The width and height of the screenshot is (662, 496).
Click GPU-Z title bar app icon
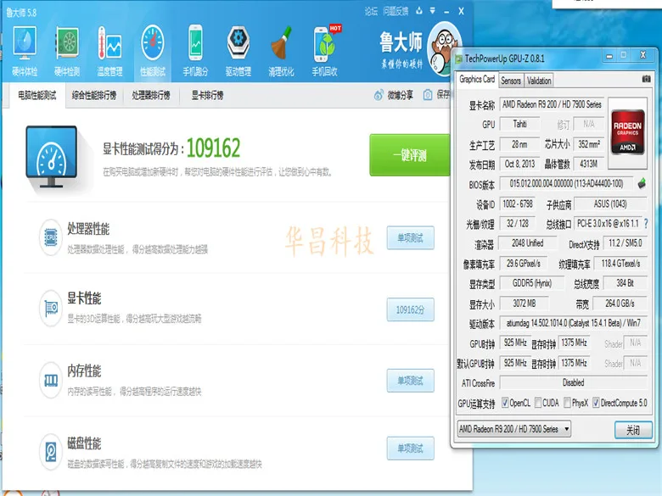458,59
